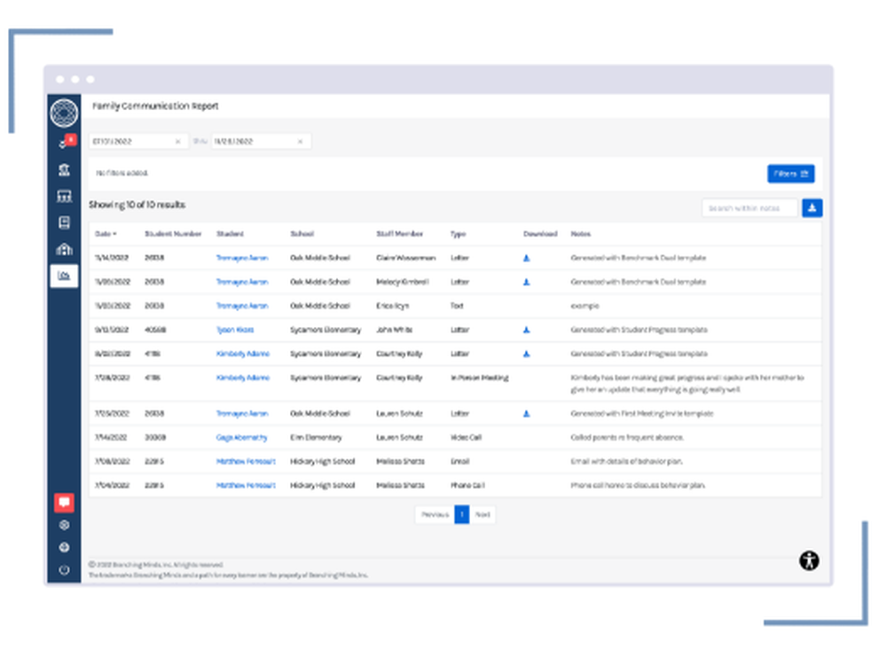Download the John White letter
The image size is (887, 650).
[x=526, y=330]
